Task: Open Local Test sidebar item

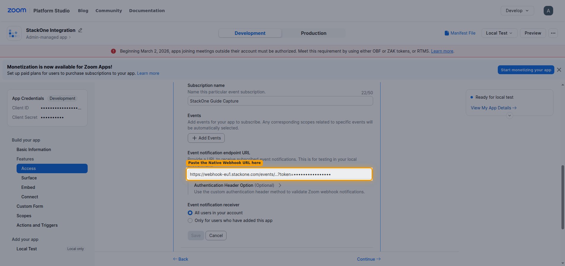Action: tap(27, 249)
